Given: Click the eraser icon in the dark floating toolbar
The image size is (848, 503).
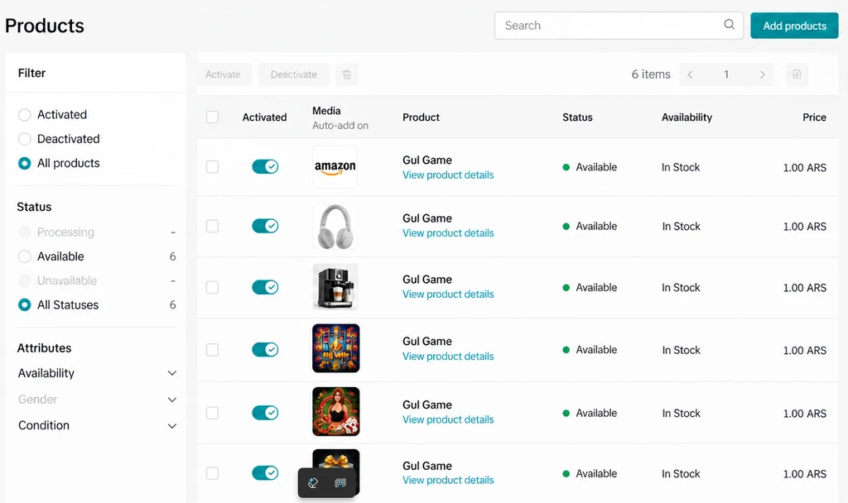Looking at the screenshot, I should point(312,482).
